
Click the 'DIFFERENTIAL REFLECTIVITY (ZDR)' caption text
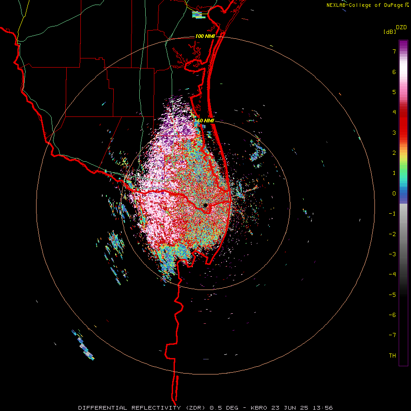click(x=142, y=408)
